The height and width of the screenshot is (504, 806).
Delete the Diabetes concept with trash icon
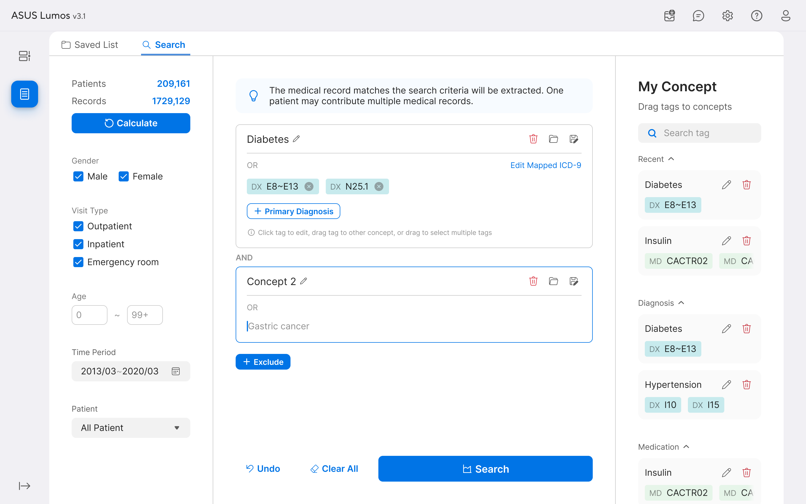coord(533,139)
